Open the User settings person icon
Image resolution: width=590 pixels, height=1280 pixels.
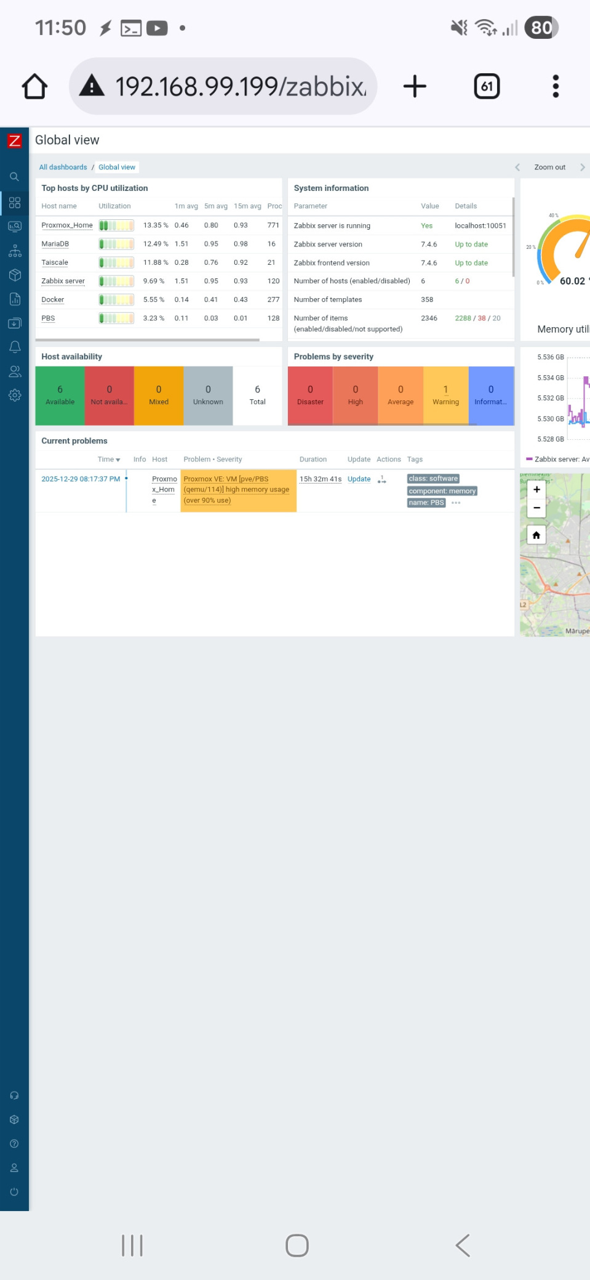point(14,1168)
